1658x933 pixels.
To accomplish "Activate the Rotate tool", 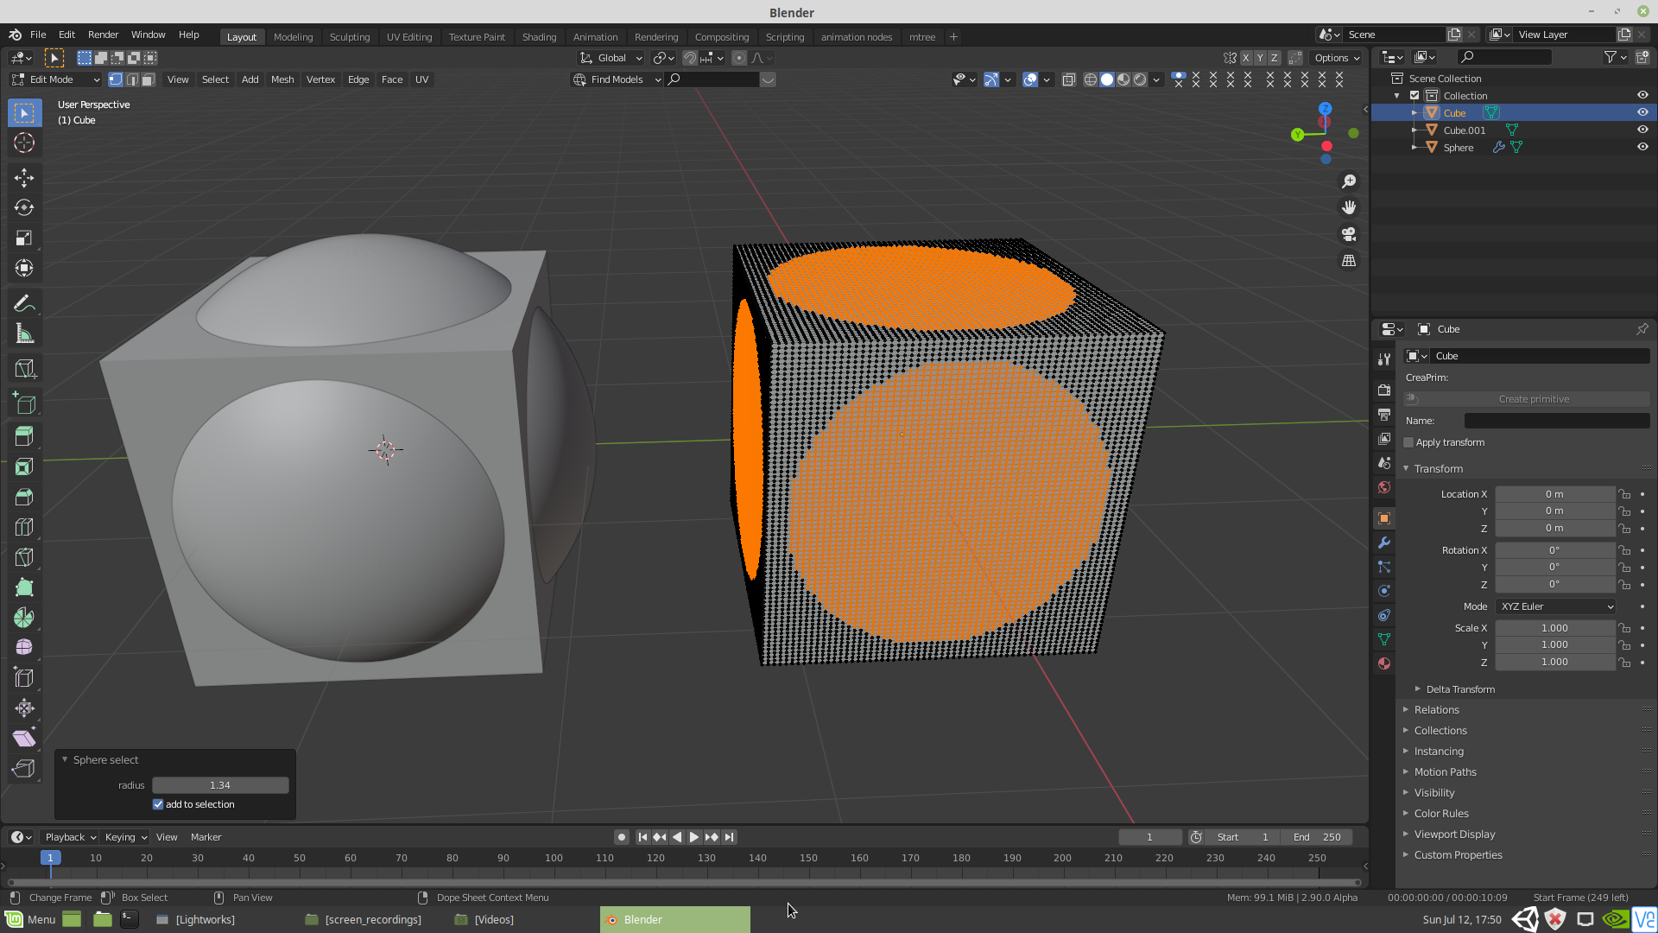I will pyautogui.click(x=24, y=207).
